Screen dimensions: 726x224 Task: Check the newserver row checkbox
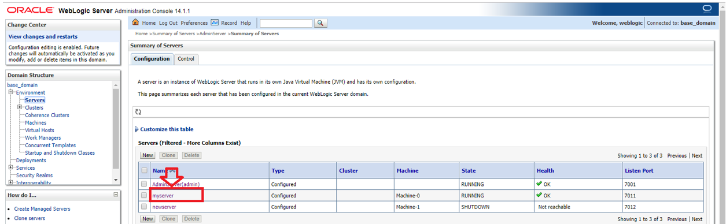click(x=144, y=207)
